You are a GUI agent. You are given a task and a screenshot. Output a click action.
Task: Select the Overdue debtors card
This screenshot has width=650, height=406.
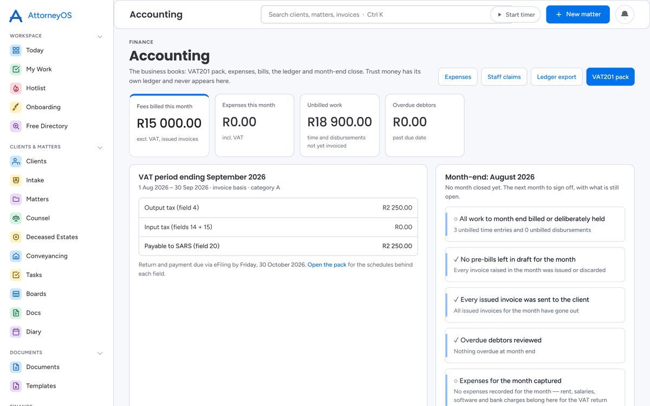[x=425, y=126]
